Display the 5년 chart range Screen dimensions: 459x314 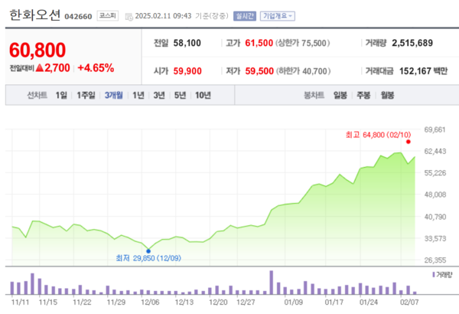click(x=180, y=95)
